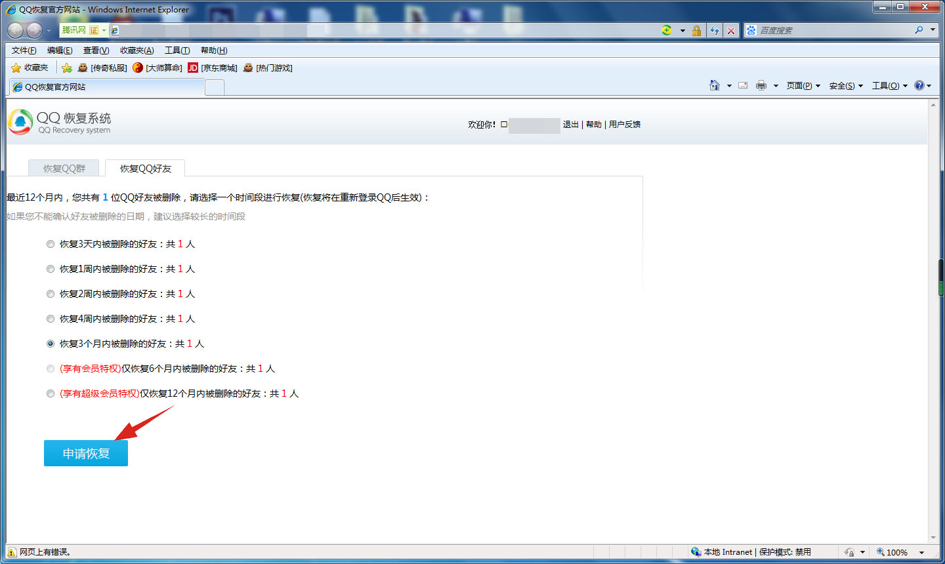Click the page icon beside the address
Screen dimensions: 945x564
tap(115, 30)
